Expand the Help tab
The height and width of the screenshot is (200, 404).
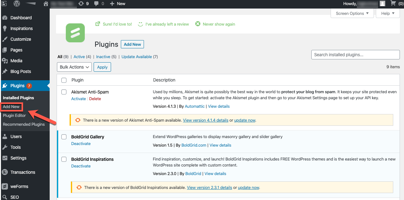[x=388, y=13]
